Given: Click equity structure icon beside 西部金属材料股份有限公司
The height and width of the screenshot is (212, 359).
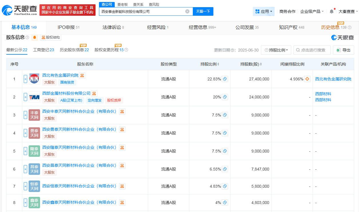Looking at the screenshot, I should pyautogui.click(x=94, y=94).
